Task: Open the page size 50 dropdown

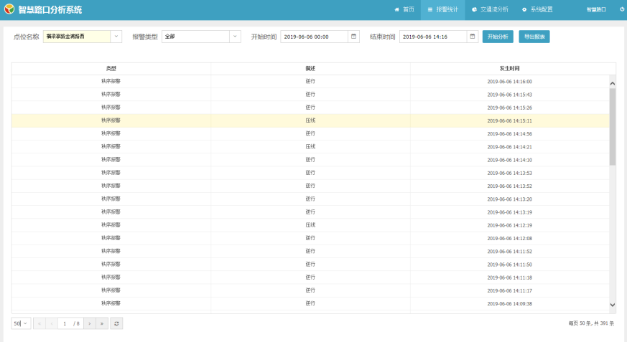Action: point(21,323)
